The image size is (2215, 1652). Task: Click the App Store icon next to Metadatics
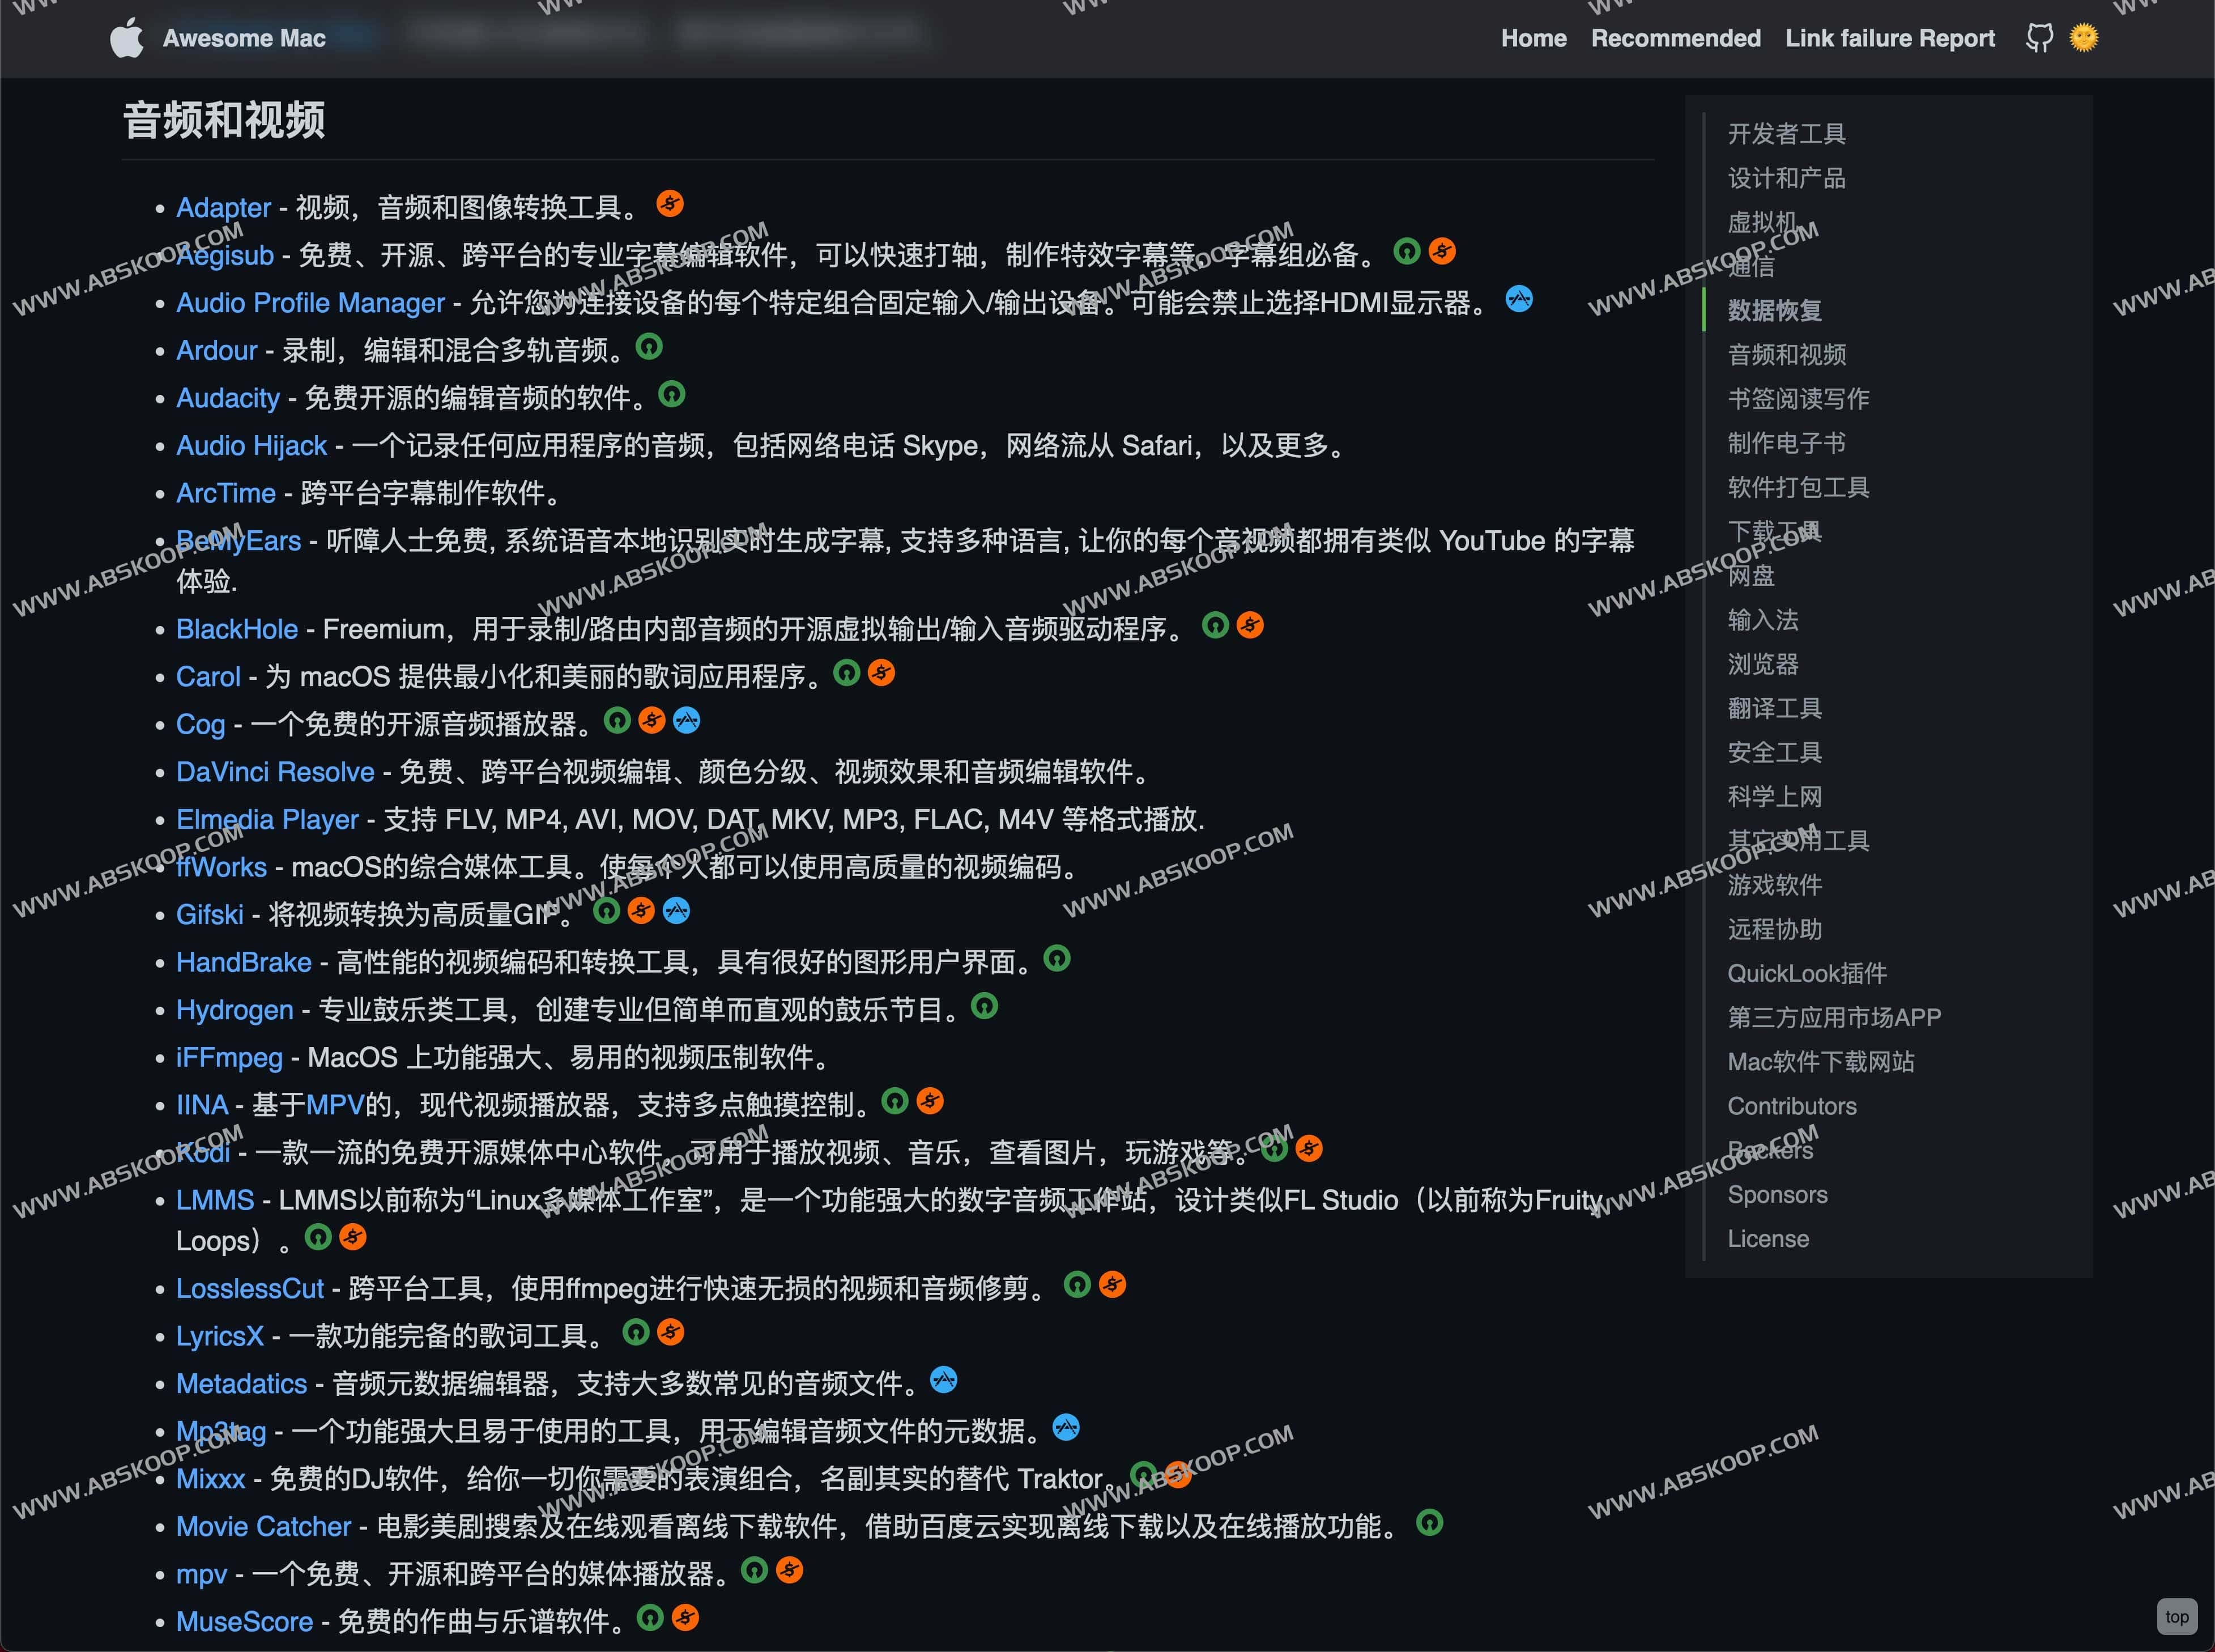[944, 1380]
